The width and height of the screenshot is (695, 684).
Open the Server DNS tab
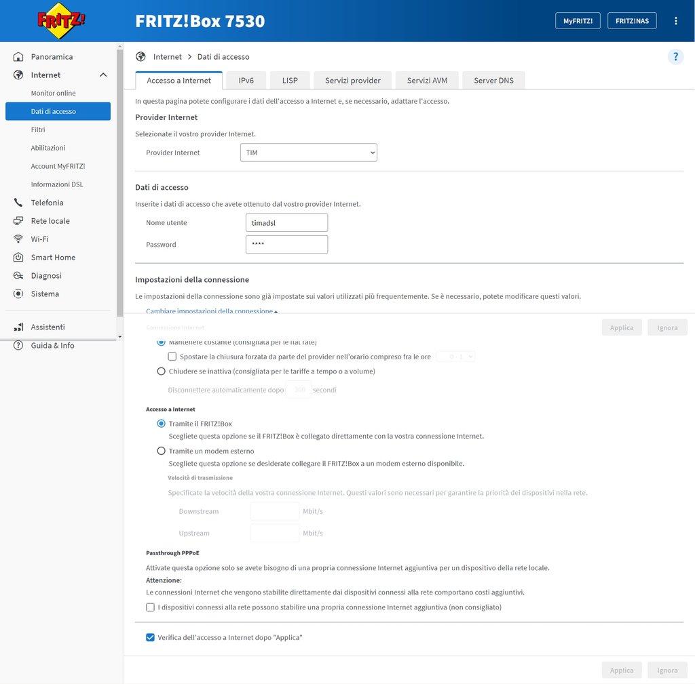[x=494, y=81]
